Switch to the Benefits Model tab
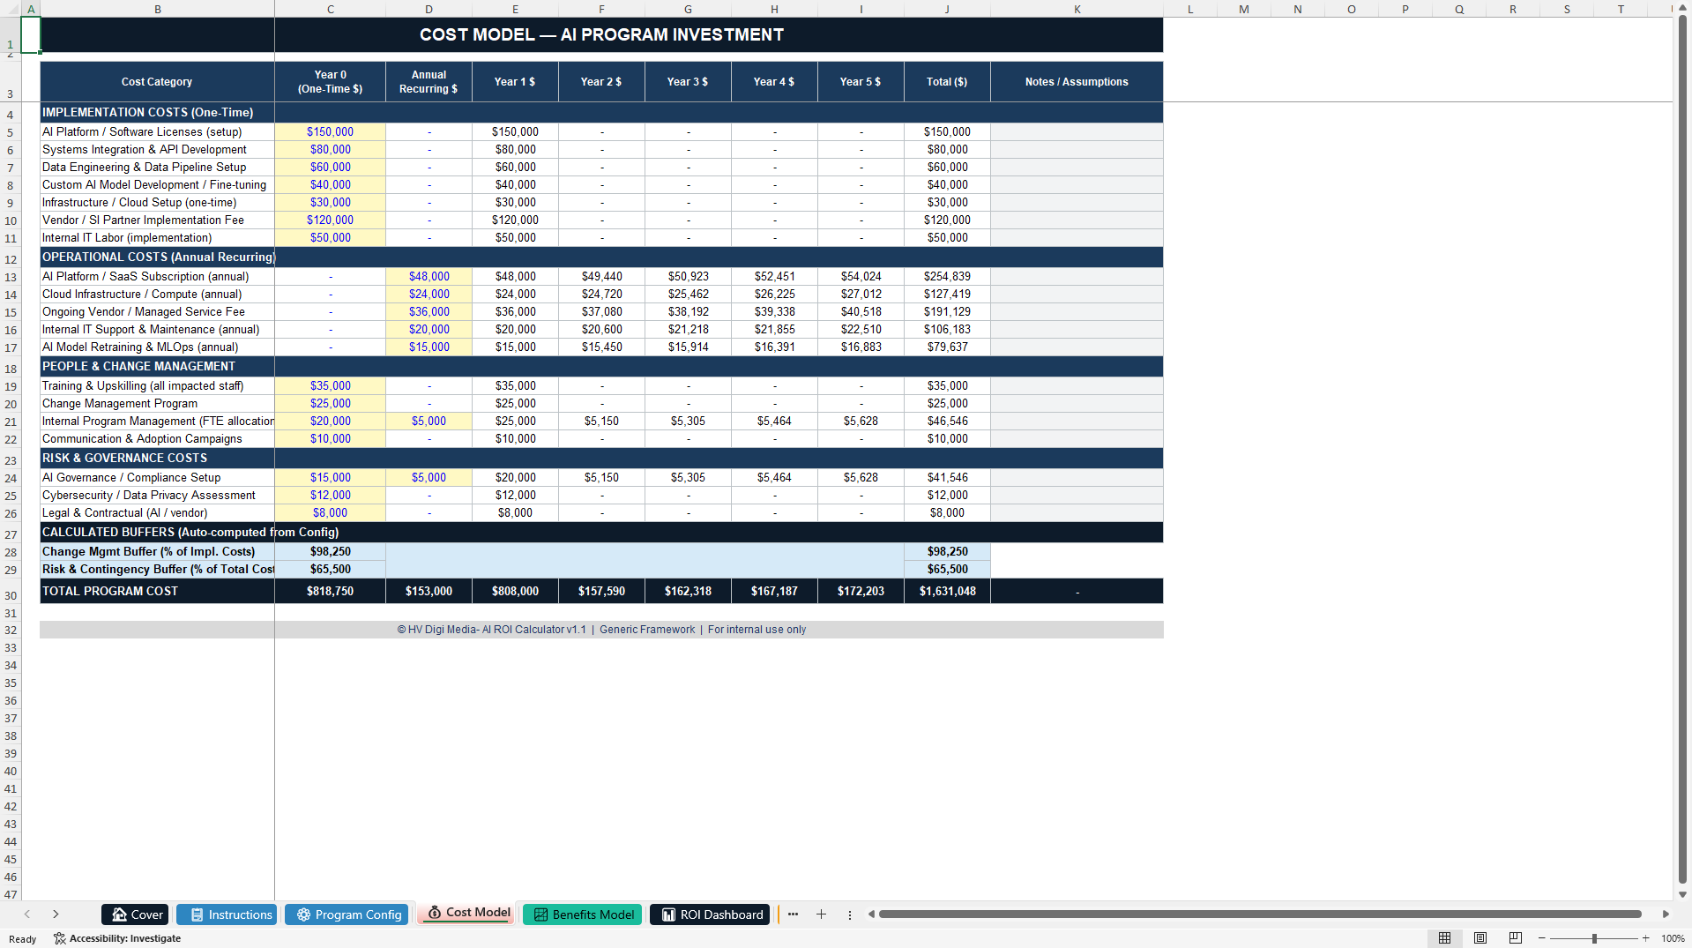The image size is (1692, 948). point(582,914)
